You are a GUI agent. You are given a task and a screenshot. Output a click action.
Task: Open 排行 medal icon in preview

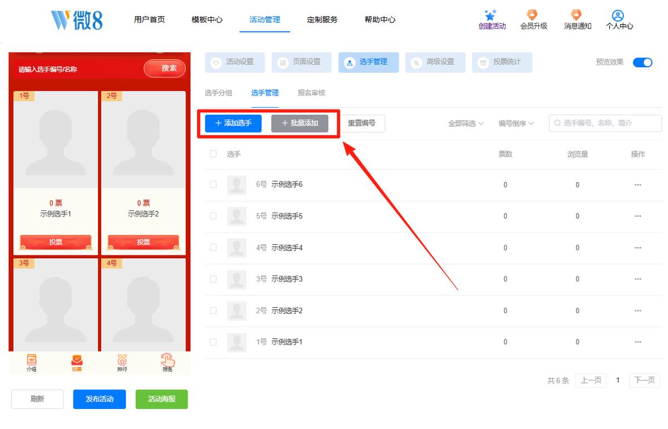[122, 359]
